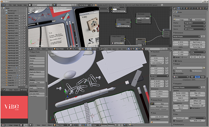The width and height of the screenshot is (209, 127).
Task: Click the screen layout browse icon beside Default
Action: pyautogui.click(x=30, y=5)
